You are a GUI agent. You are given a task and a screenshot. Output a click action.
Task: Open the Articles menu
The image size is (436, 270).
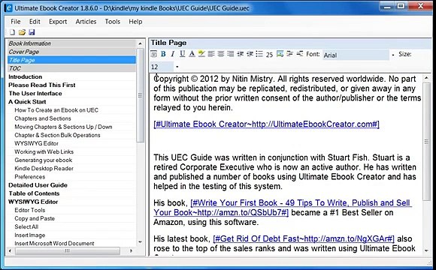click(x=86, y=22)
